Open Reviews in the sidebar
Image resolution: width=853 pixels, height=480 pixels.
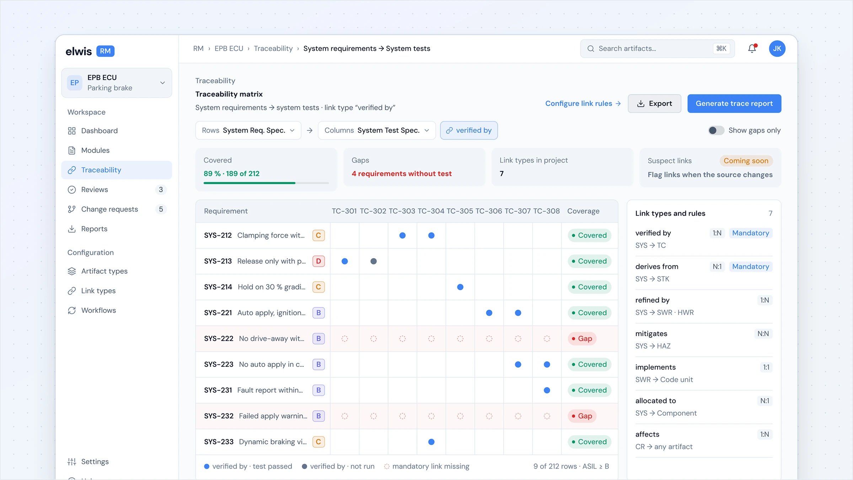point(117,190)
